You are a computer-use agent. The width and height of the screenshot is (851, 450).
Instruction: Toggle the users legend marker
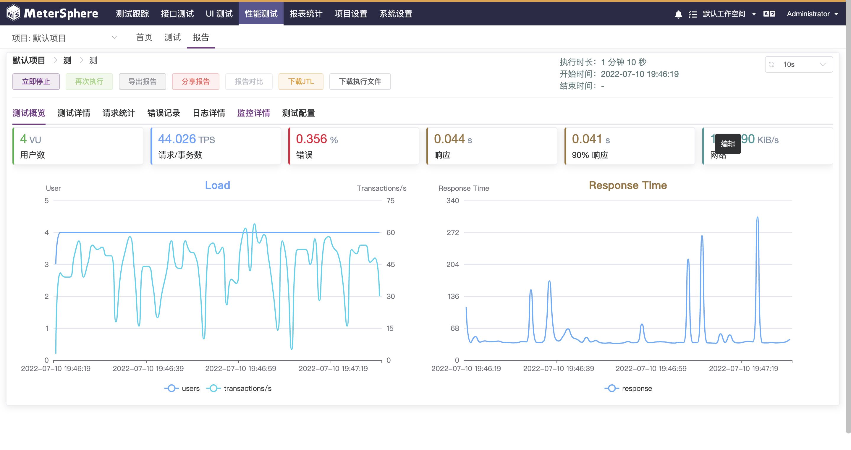[x=171, y=388]
